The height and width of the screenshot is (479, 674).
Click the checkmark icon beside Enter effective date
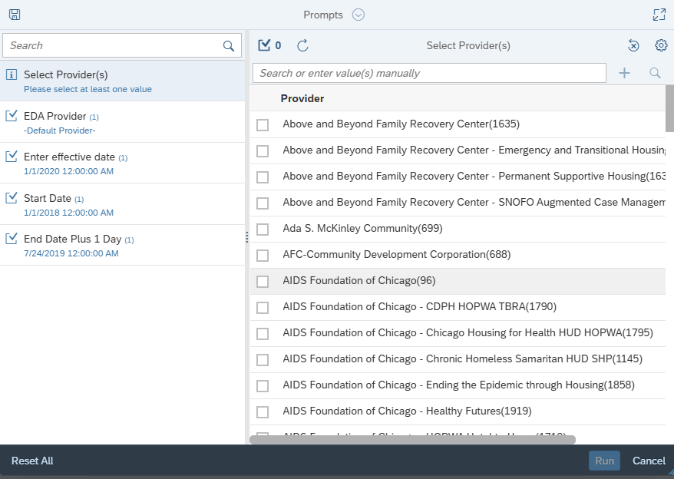tap(12, 156)
